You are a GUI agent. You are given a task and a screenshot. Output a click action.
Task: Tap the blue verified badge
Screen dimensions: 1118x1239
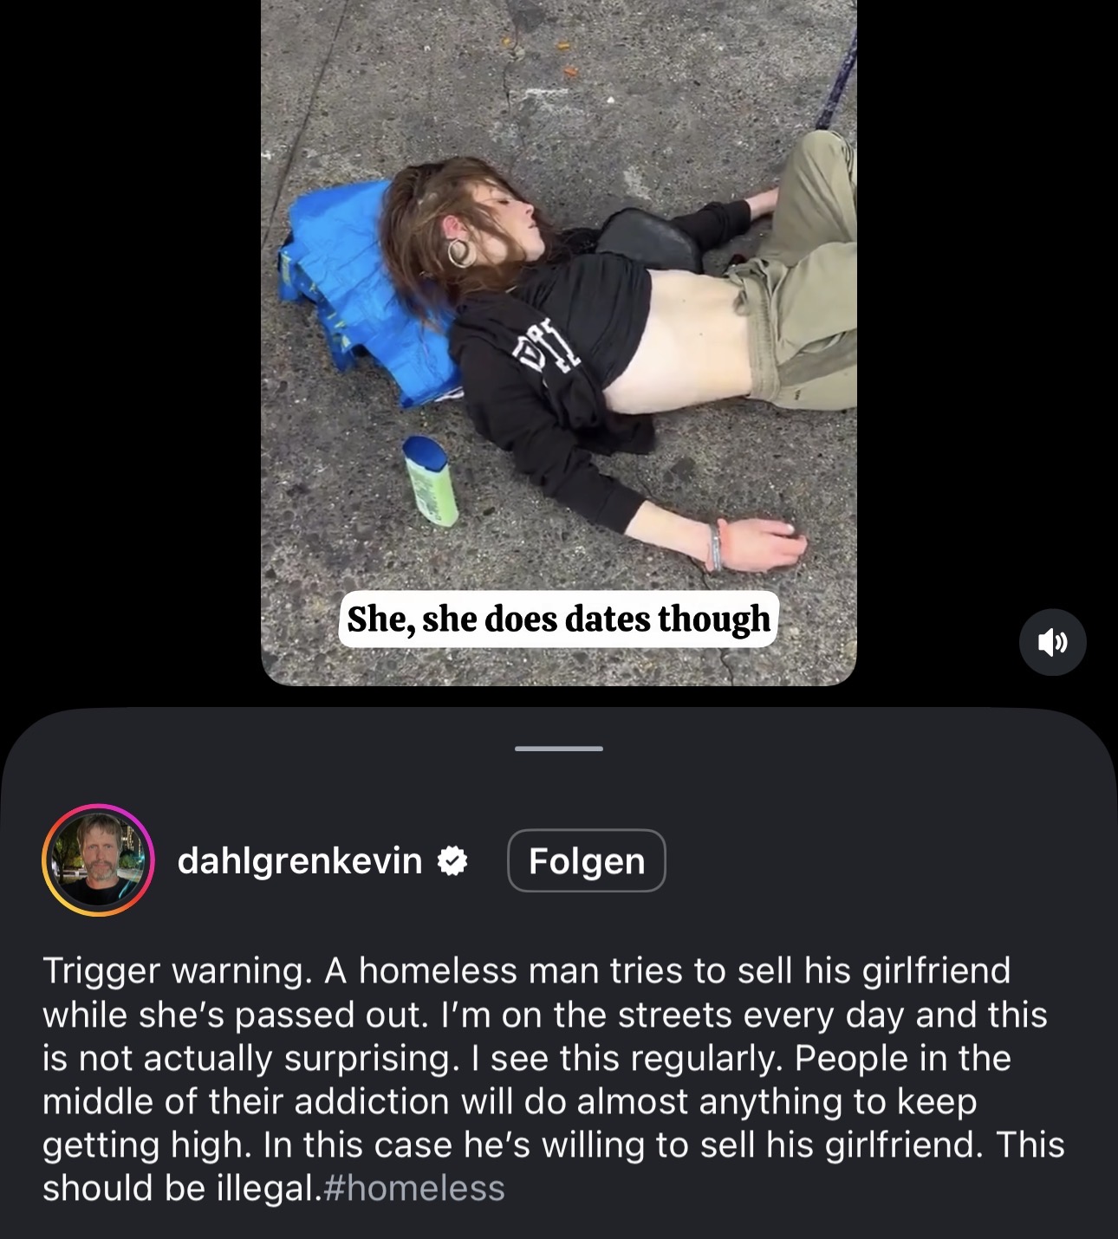(x=452, y=860)
